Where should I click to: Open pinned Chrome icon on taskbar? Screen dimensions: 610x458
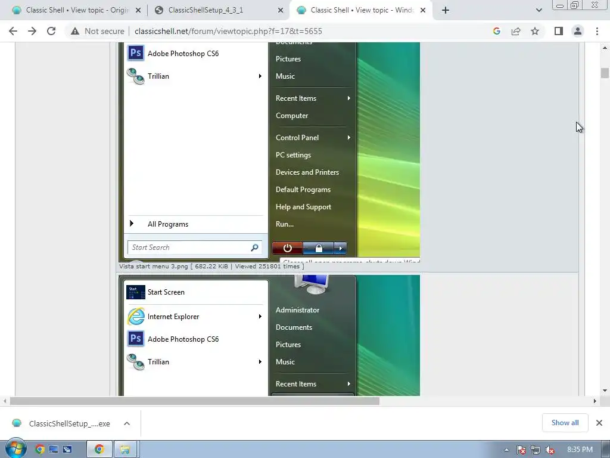[40, 450]
